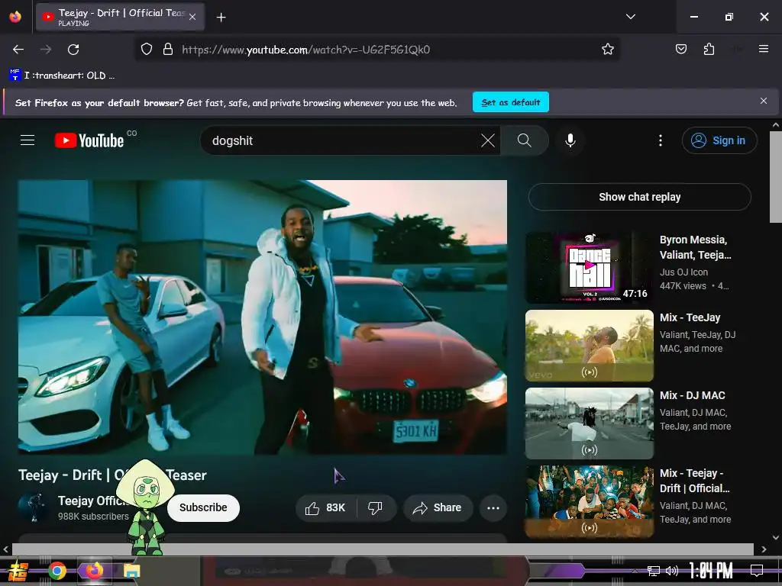Open YouTube settings three-dot menu

click(x=661, y=140)
